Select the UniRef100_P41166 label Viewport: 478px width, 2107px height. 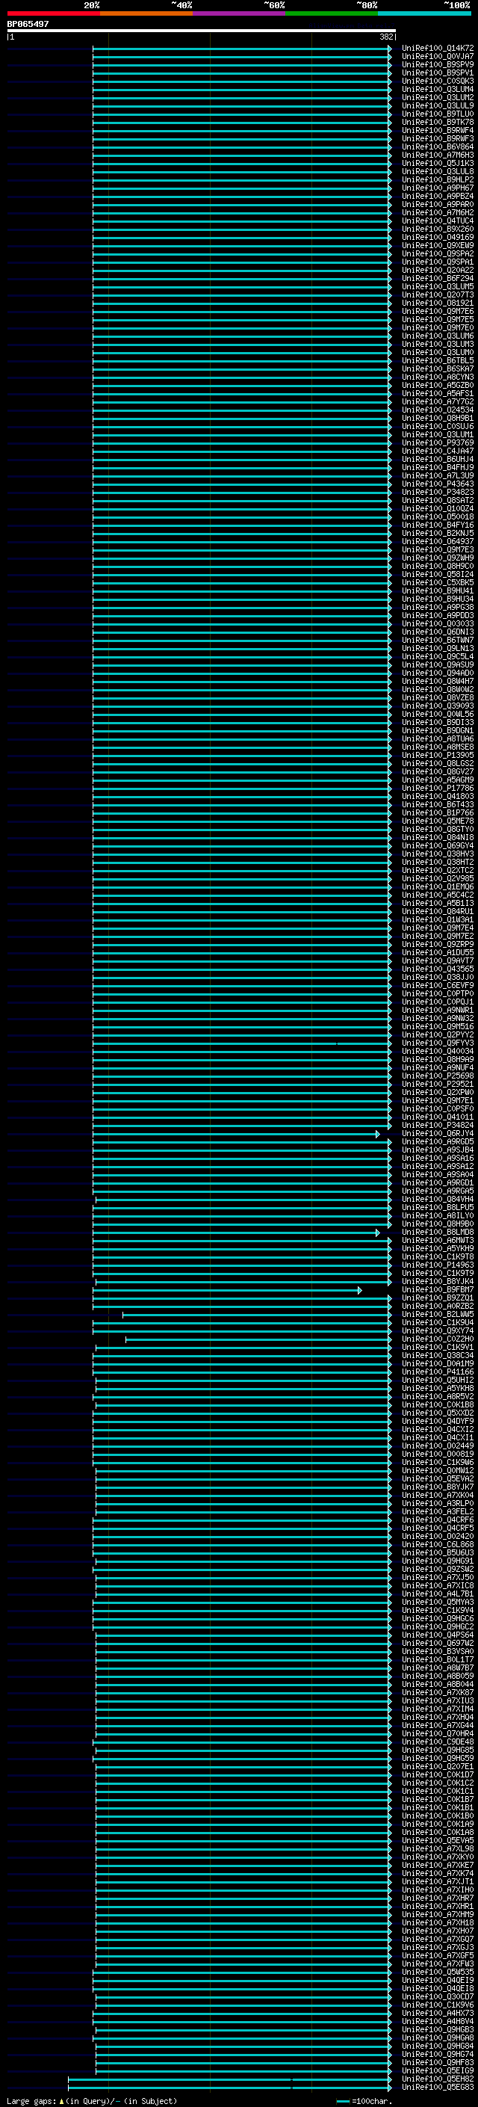pyautogui.click(x=438, y=1372)
